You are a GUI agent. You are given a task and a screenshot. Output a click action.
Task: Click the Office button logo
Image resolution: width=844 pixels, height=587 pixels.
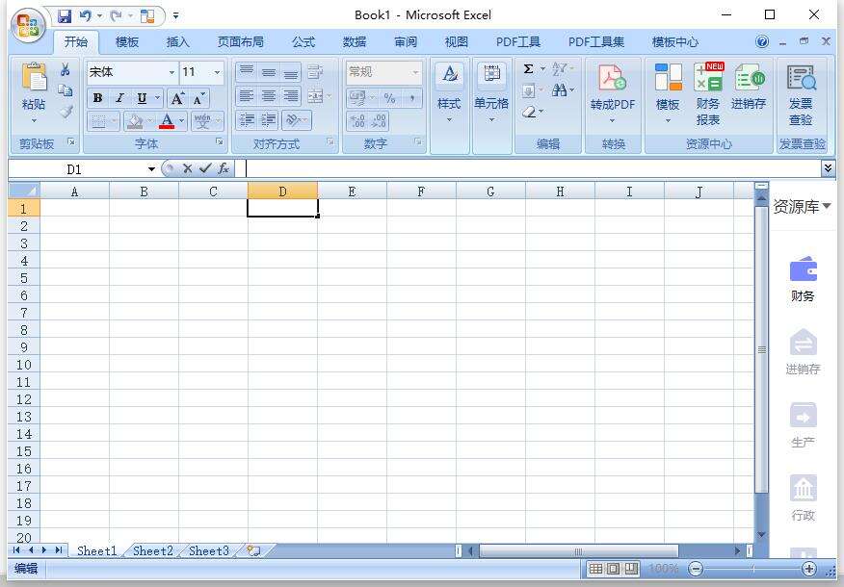(x=29, y=24)
